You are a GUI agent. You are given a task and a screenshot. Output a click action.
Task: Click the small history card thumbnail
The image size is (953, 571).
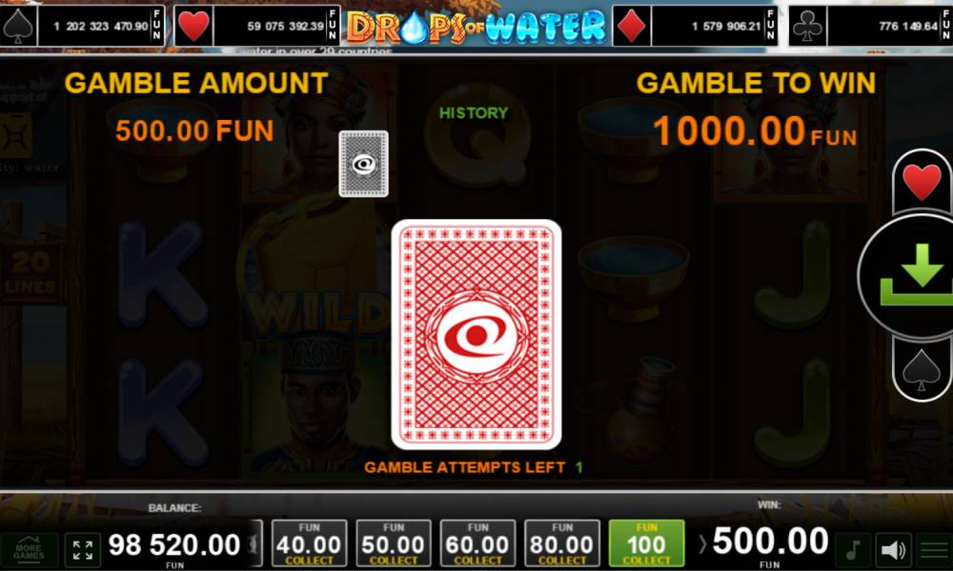point(363,164)
